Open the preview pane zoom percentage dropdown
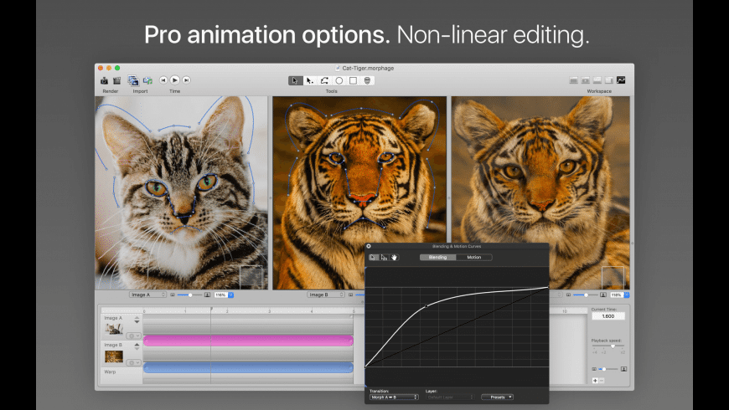The image size is (729, 410). coord(627,295)
